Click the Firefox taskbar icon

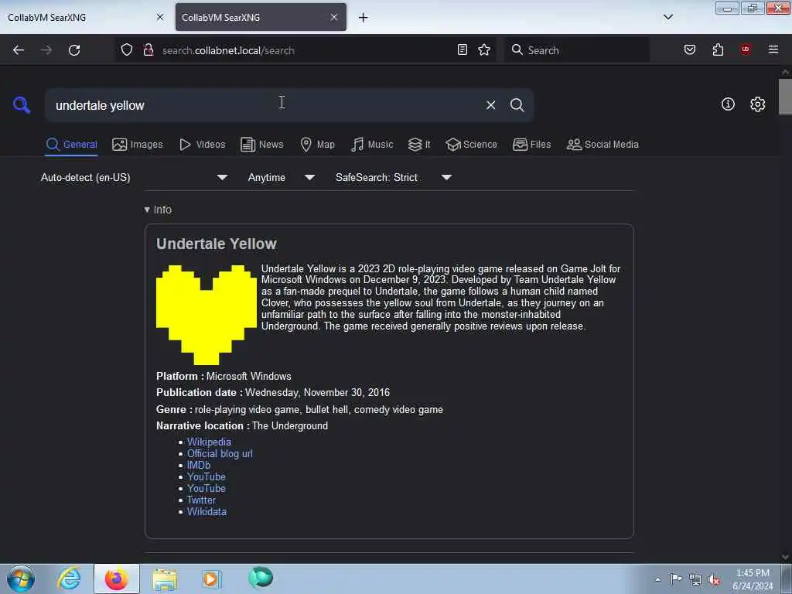pyautogui.click(x=116, y=579)
